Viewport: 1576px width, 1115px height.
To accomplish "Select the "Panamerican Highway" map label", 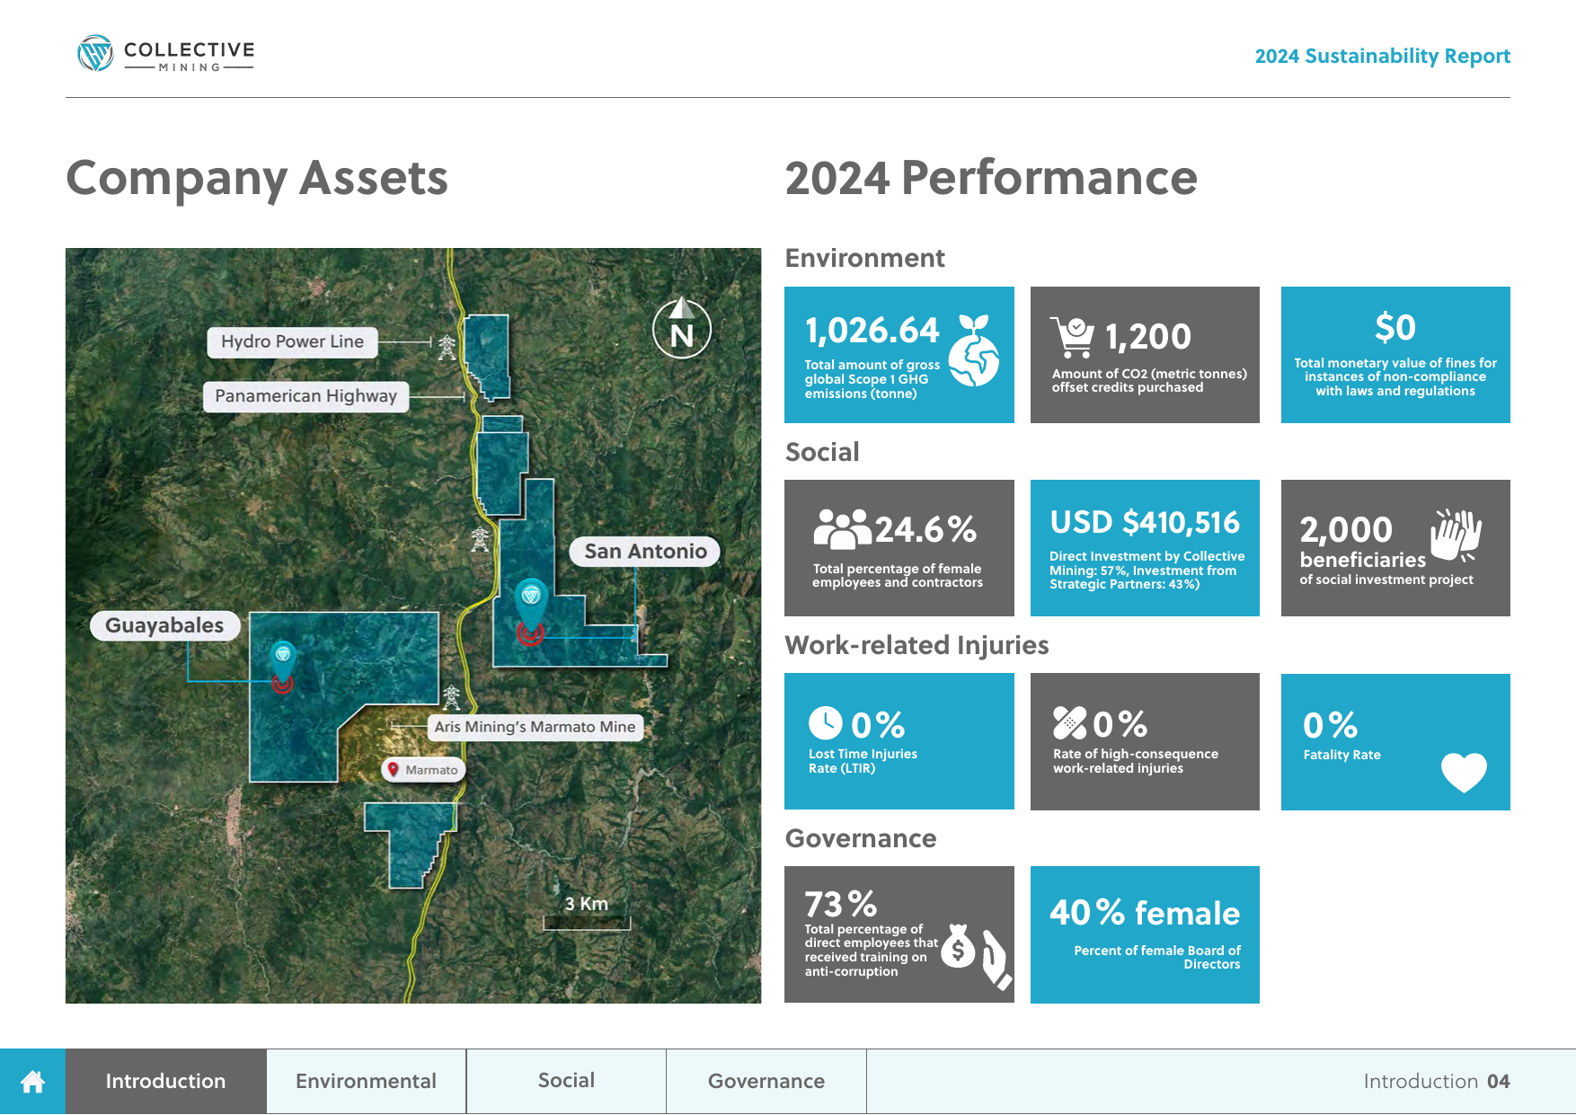I will [x=305, y=396].
